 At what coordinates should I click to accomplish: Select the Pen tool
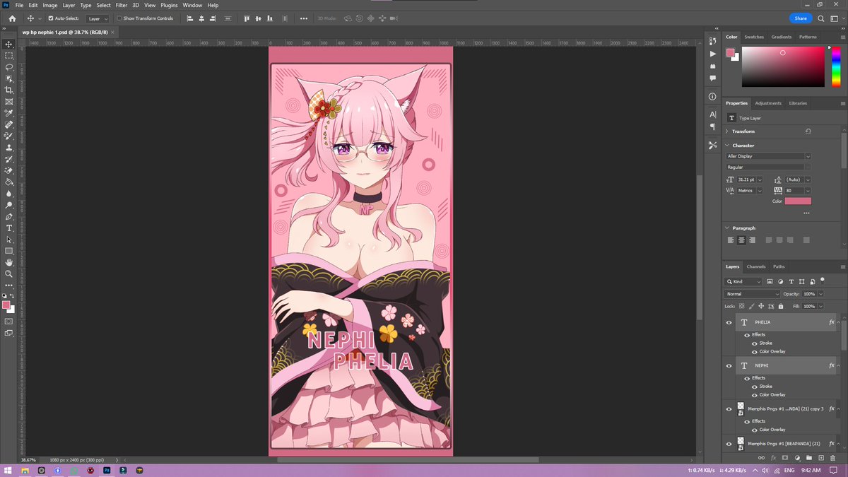(8, 216)
